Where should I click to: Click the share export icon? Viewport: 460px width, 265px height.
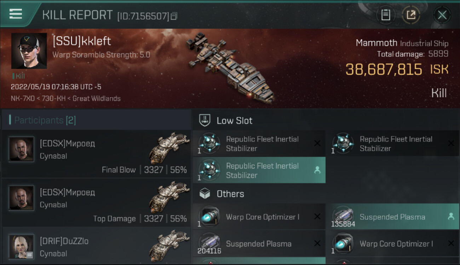411,15
